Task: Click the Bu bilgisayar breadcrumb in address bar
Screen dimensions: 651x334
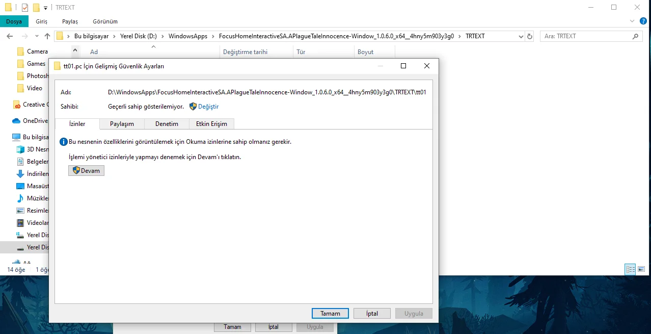Action: (92, 36)
